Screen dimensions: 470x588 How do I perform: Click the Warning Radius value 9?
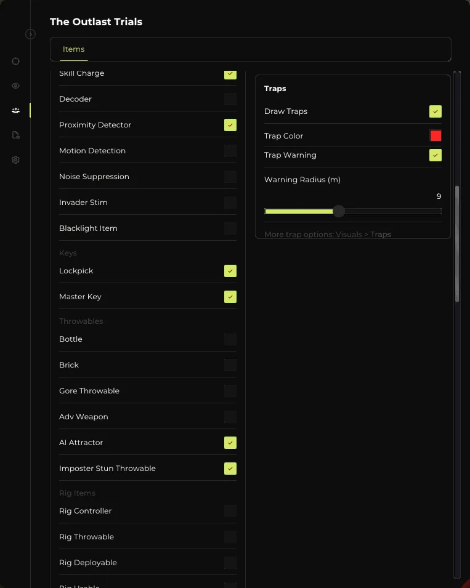pyautogui.click(x=439, y=196)
